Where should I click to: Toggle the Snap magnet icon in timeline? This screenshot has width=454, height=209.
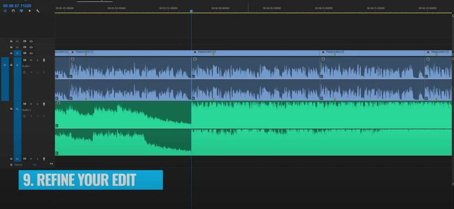[13, 11]
